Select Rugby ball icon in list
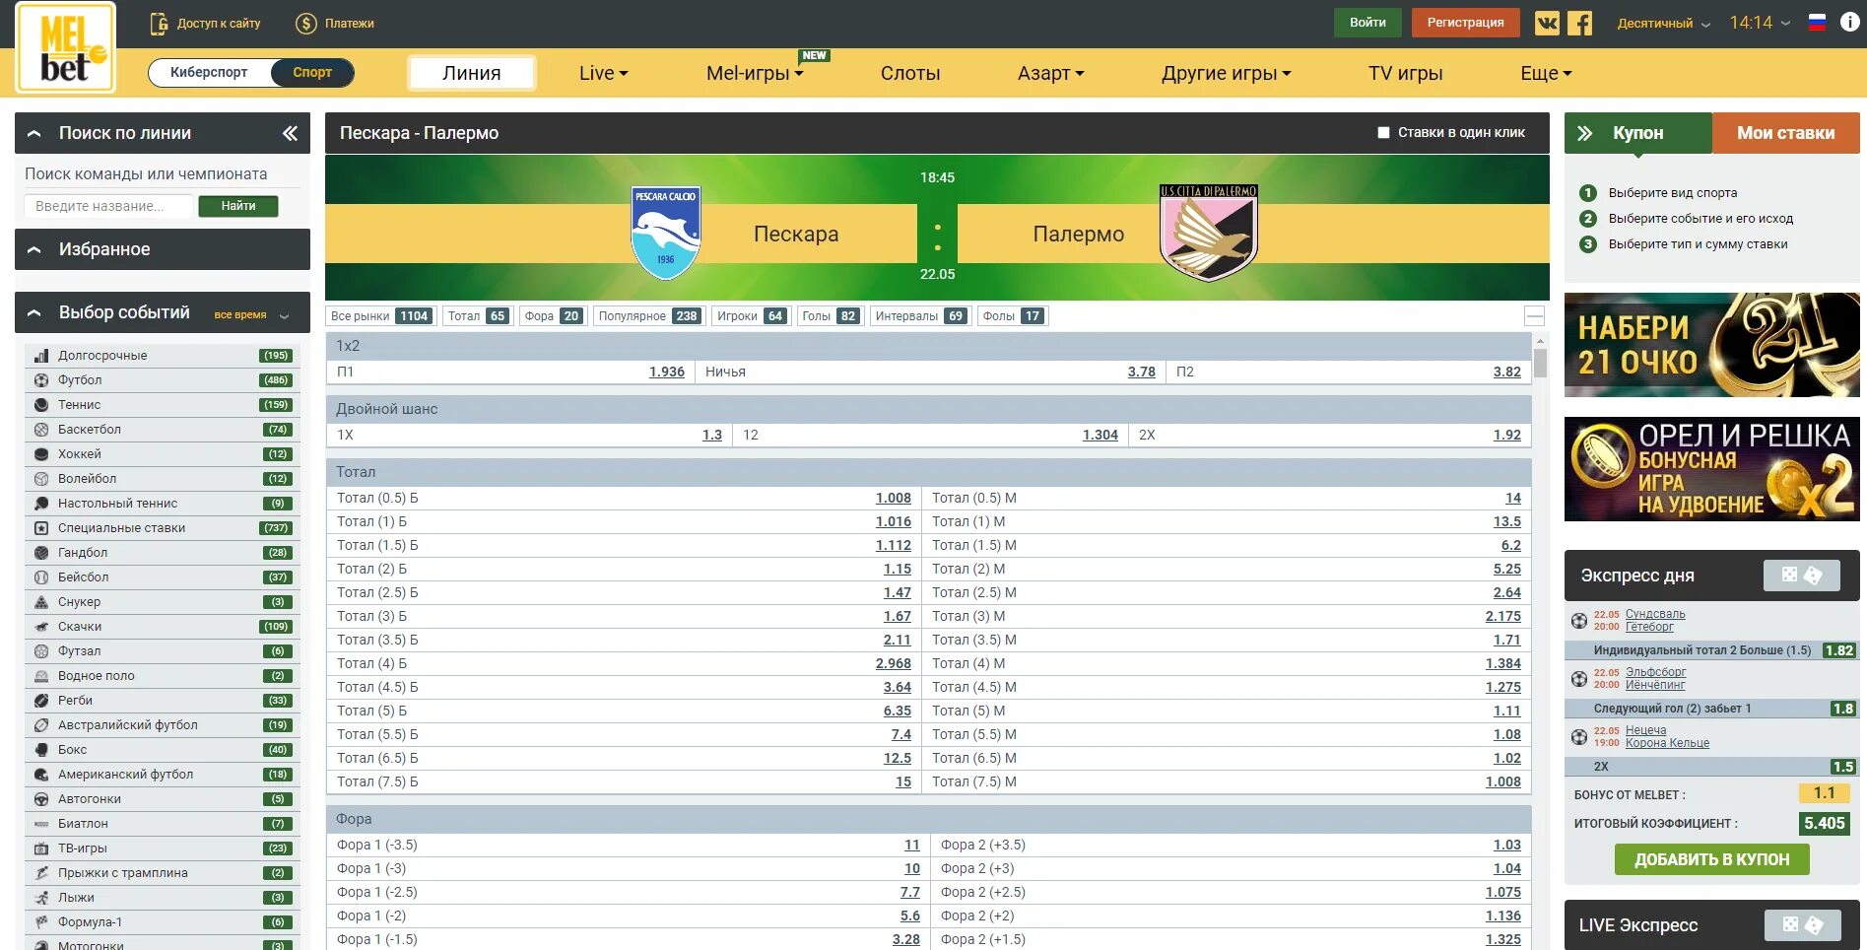The height and width of the screenshot is (950, 1867). click(41, 701)
